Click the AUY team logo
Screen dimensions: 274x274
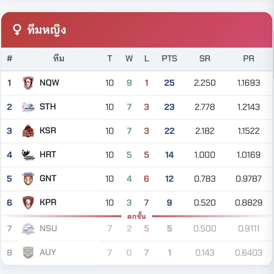pos(28,252)
